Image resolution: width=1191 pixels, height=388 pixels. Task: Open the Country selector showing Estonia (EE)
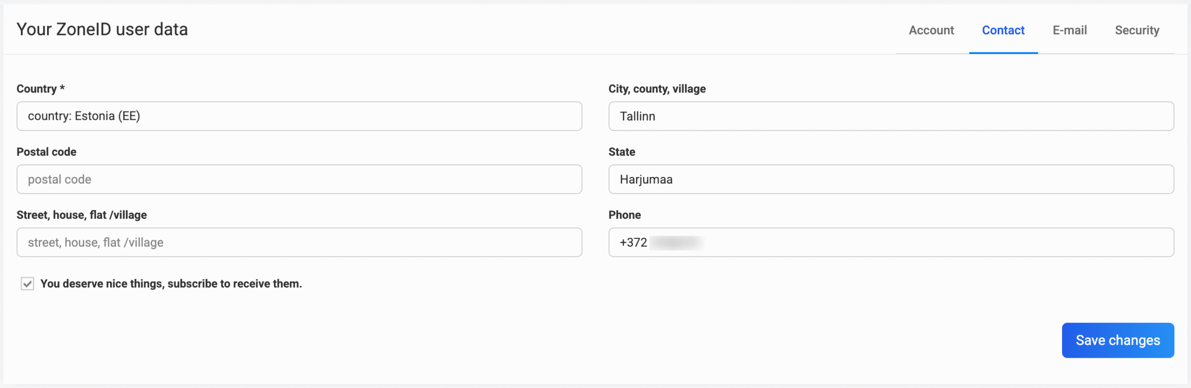point(299,116)
